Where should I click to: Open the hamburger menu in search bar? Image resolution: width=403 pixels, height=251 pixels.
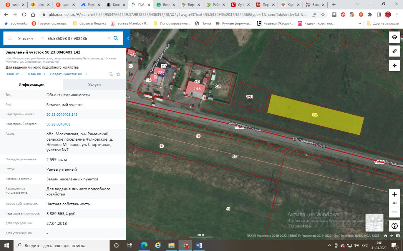tap(10, 38)
